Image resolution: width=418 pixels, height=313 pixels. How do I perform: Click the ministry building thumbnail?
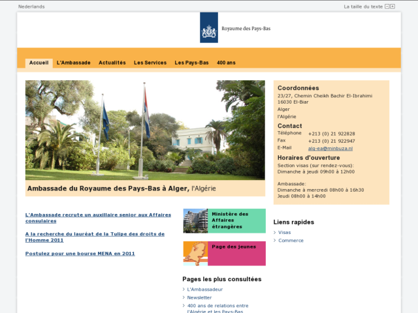tap(195, 221)
